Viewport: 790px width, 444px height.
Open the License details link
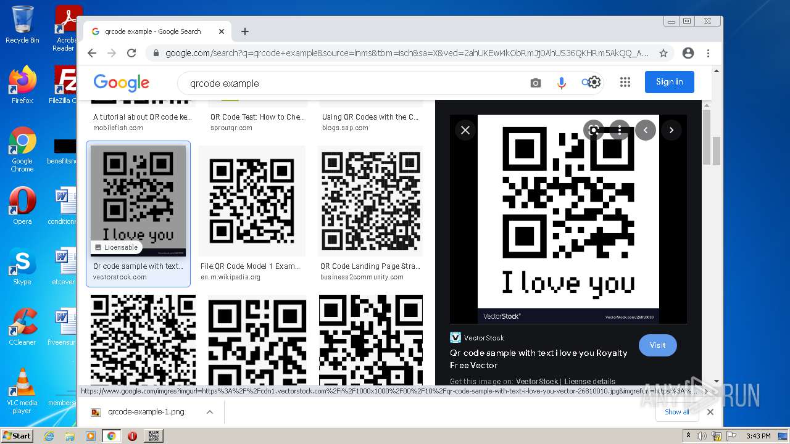click(589, 381)
